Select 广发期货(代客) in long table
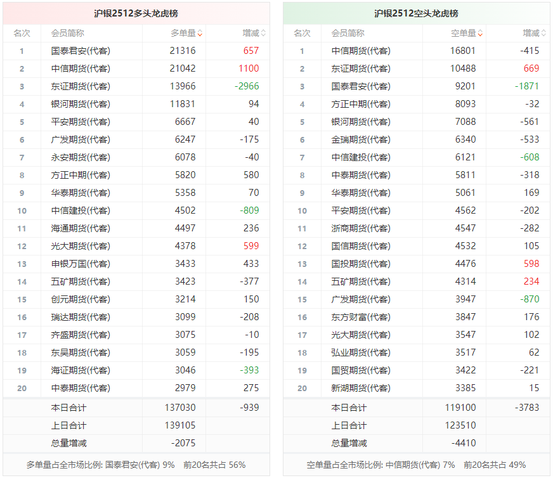 [x=81, y=139]
